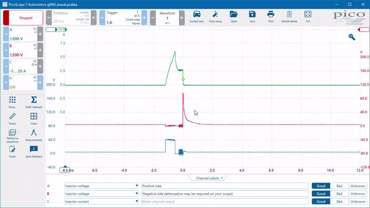Click the zoom magnifier on the graph
The image size is (370, 208).
pyautogui.click(x=351, y=37)
